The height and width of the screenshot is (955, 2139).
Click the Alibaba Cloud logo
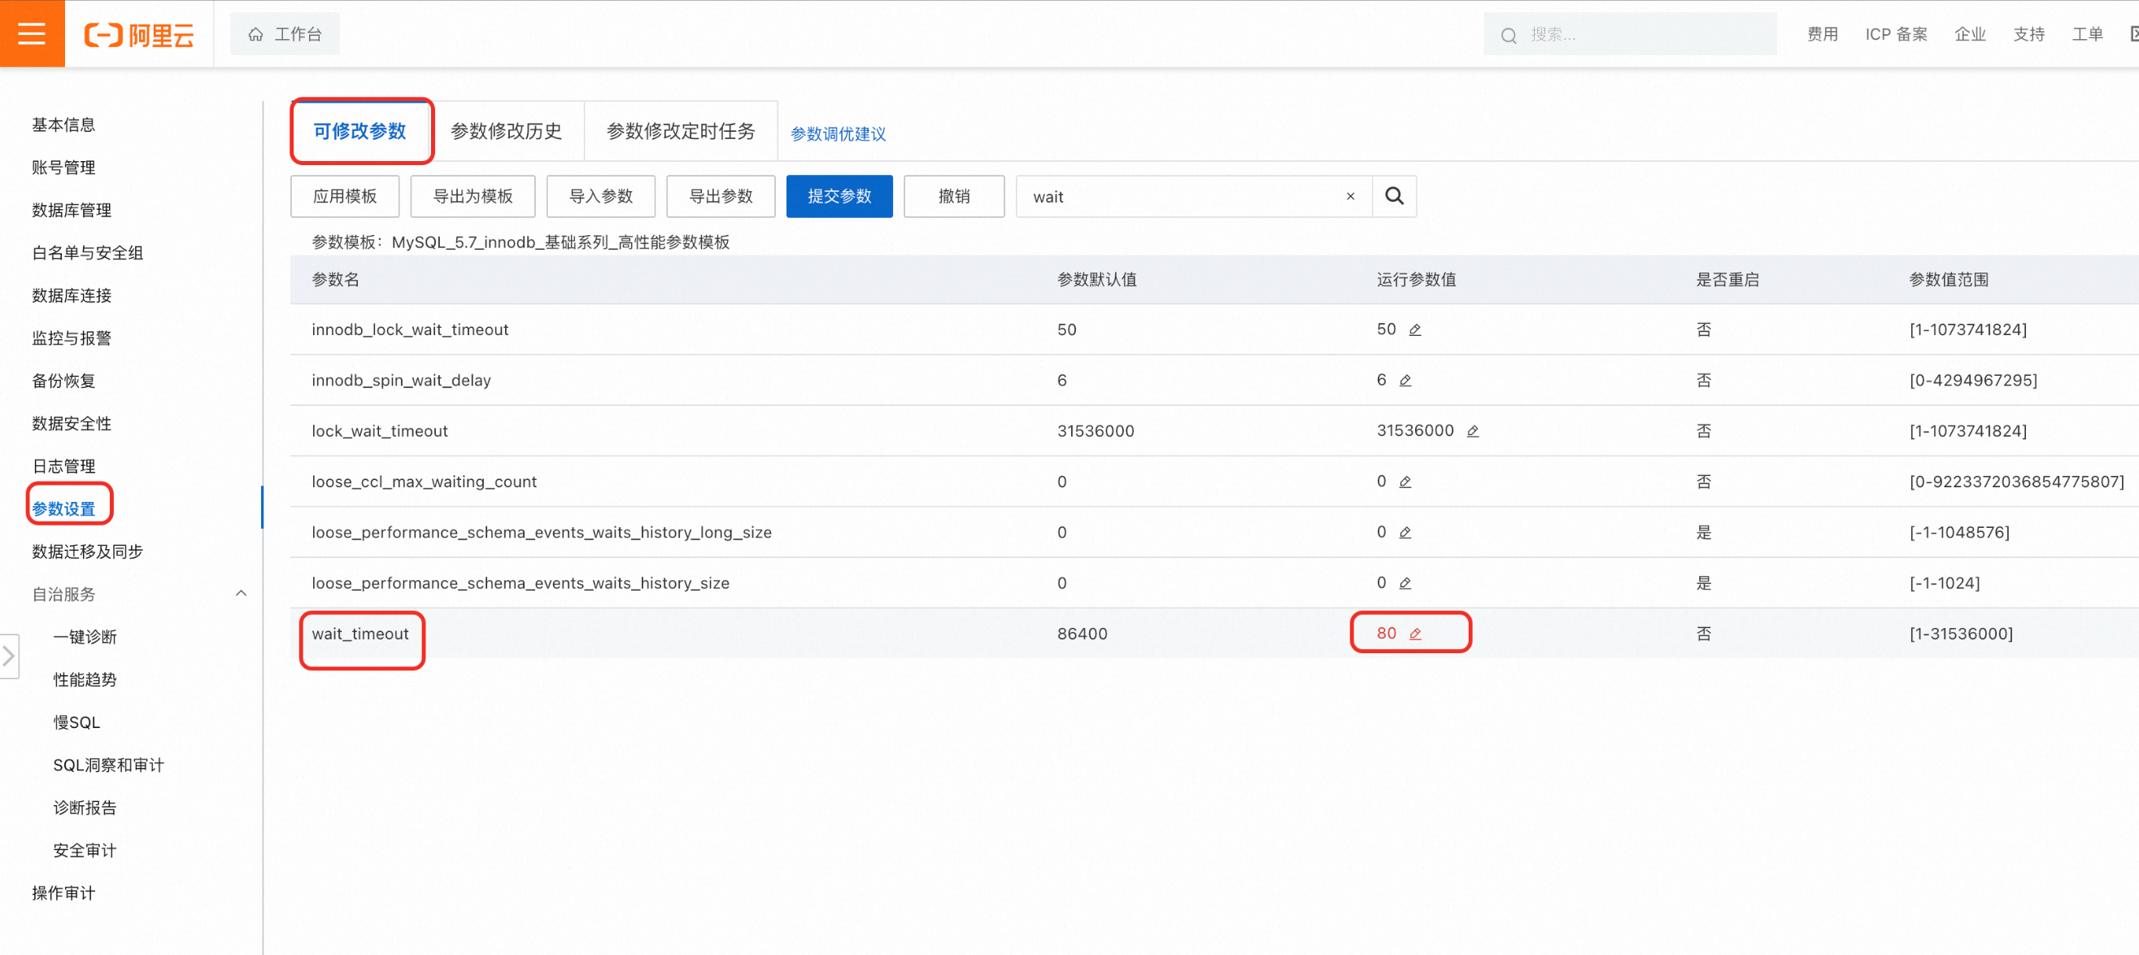[139, 34]
